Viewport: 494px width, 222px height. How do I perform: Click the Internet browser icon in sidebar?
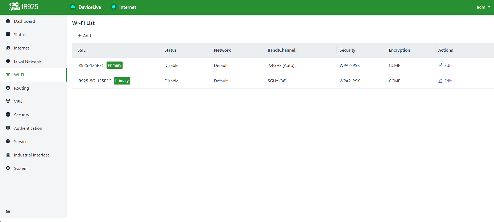click(8, 48)
